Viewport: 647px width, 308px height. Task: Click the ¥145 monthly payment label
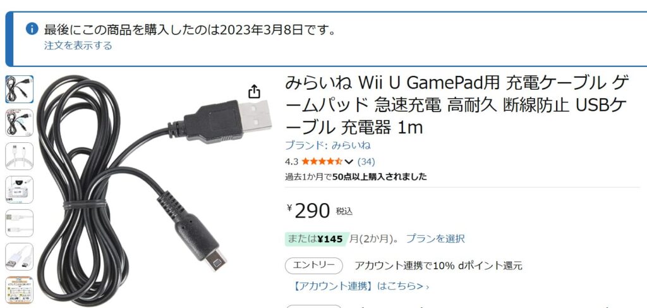pyautogui.click(x=331, y=238)
